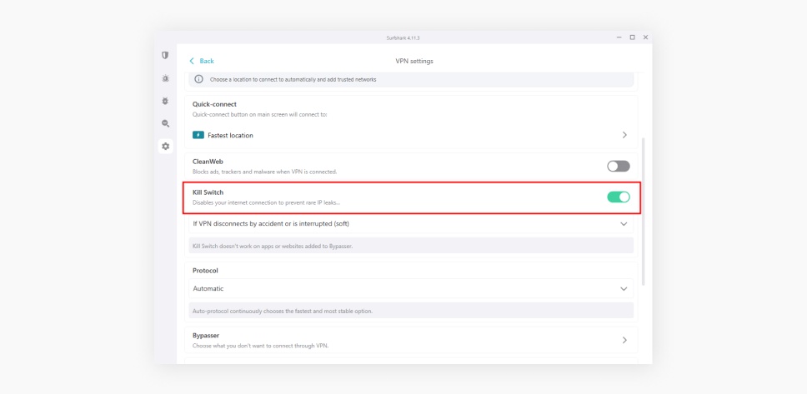Close the Surfshark window
This screenshot has height=394, width=807.
click(645, 37)
